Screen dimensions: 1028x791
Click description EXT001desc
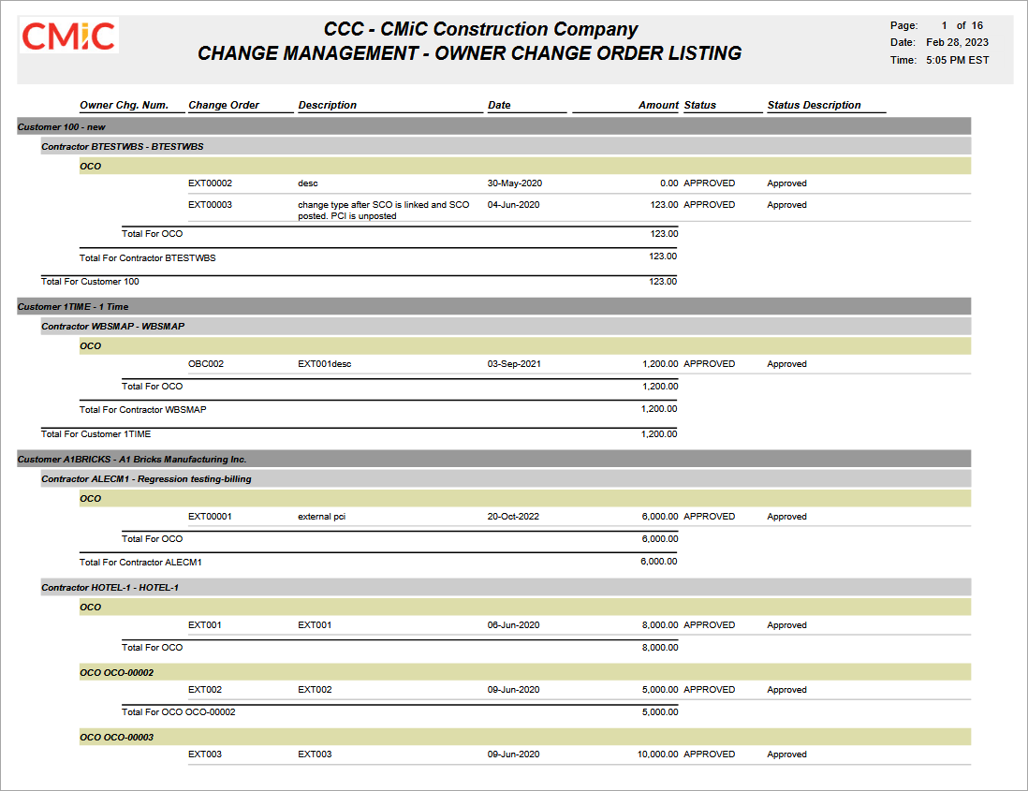tap(325, 364)
